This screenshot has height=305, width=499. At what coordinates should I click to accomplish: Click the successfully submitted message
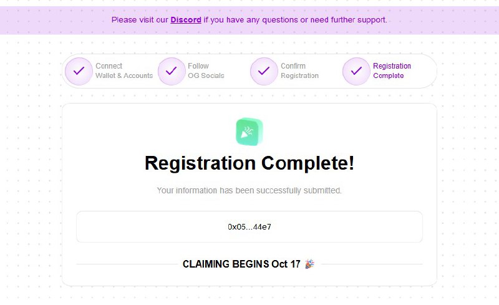click(249, 190)
